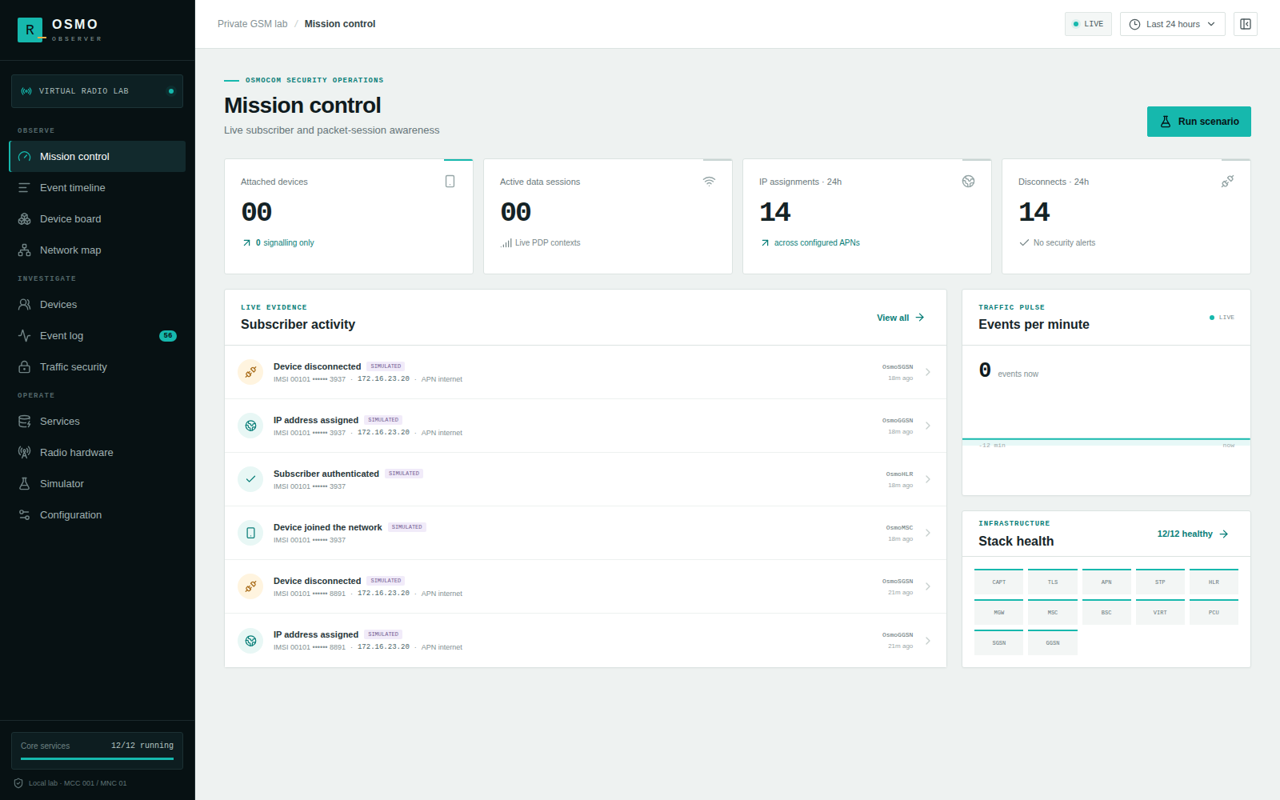
Task: Click the unplug icon on Disconnects card
Action: click(x=1228, y=182)
